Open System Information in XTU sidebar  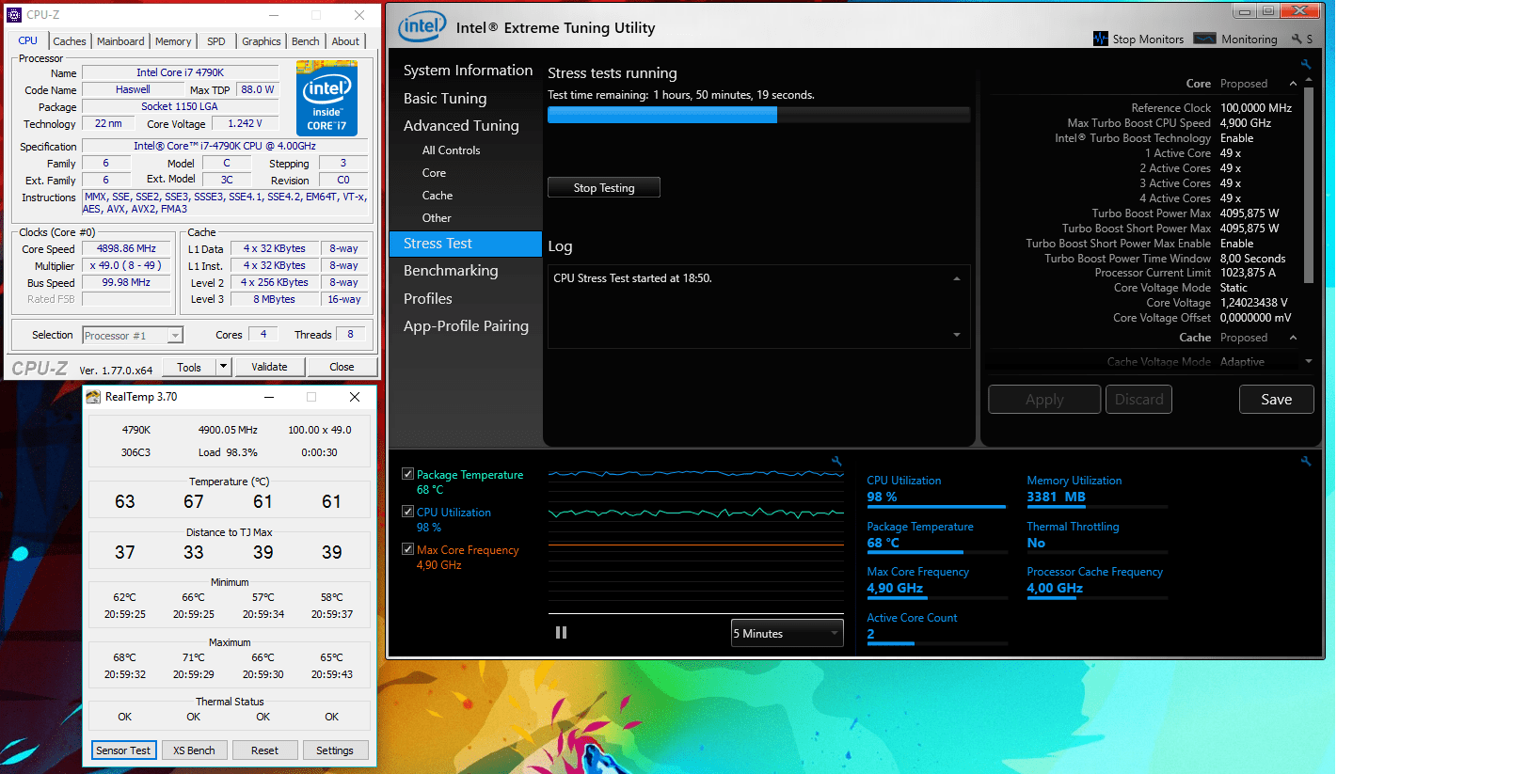pos(468,71)
